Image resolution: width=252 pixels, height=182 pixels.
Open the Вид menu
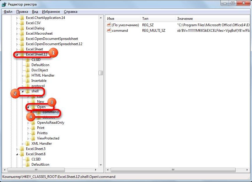click(x=35, y=12)
